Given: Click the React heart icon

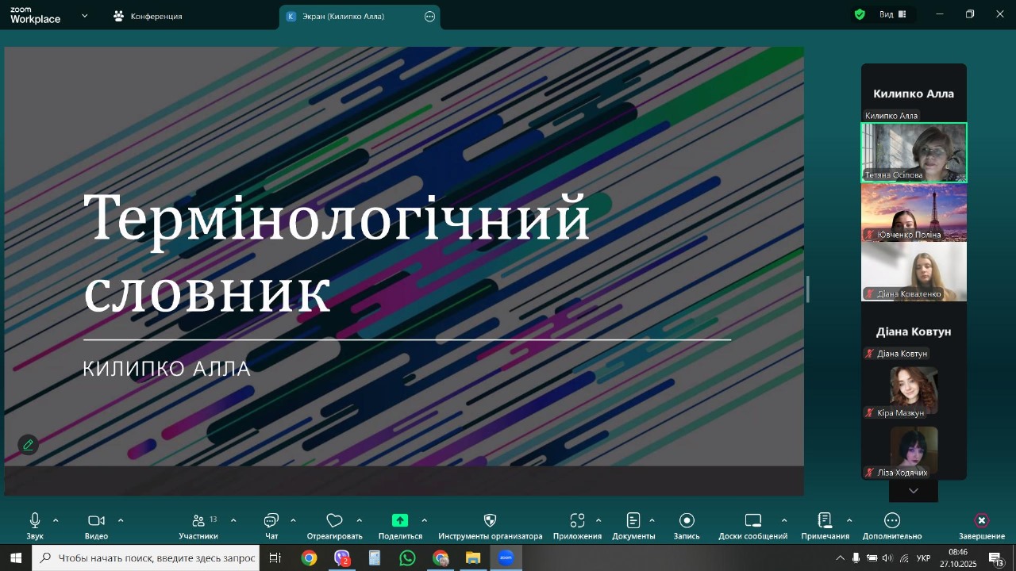Looking at the screenshot, I should click(334, 520).
